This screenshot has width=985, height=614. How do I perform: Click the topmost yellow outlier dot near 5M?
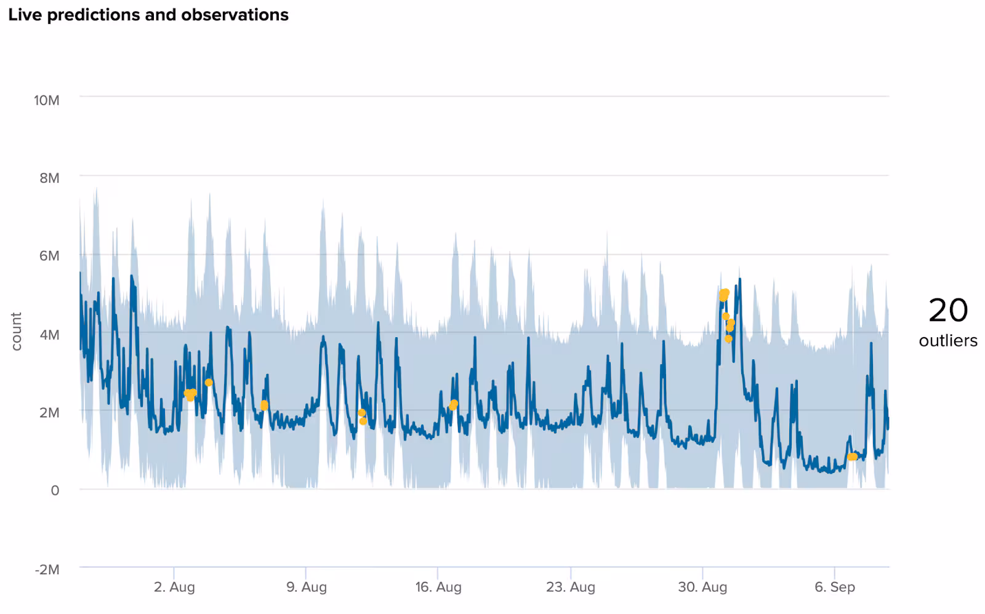[725, 293]
